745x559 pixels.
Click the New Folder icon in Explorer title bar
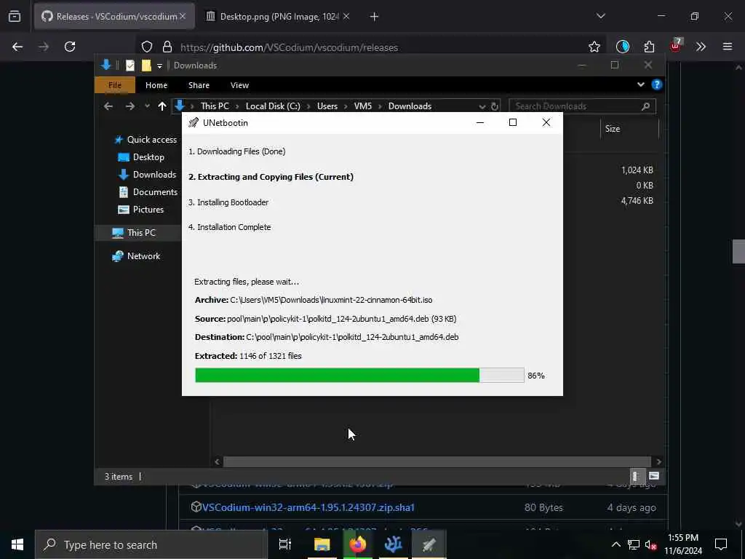(146, 65)
